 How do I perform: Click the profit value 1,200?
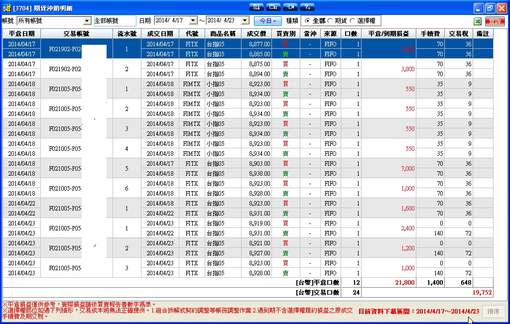point(408,248)
